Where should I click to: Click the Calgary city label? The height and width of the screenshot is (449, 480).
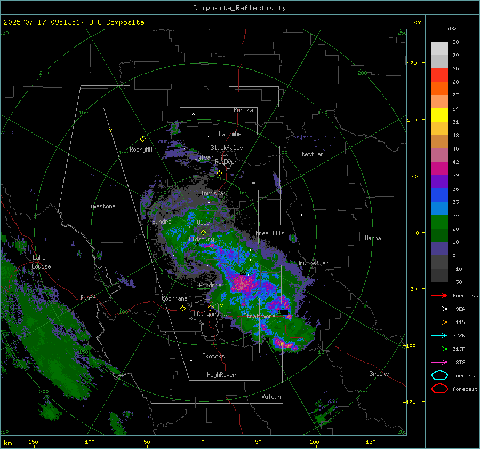[208, 314]
